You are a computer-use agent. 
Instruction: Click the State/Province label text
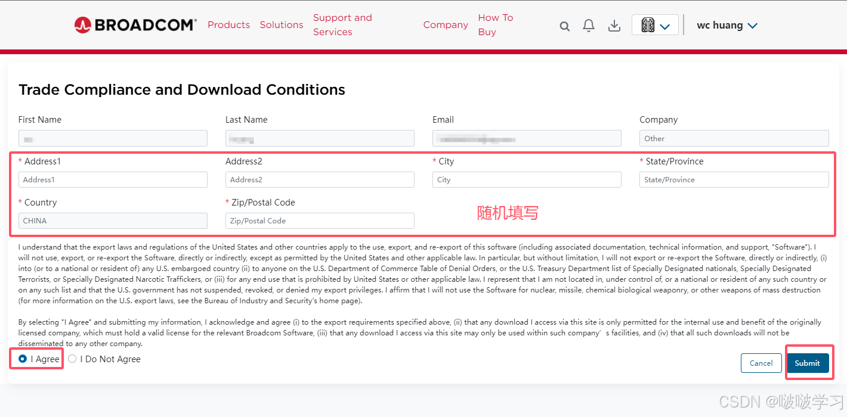(674, 161)
